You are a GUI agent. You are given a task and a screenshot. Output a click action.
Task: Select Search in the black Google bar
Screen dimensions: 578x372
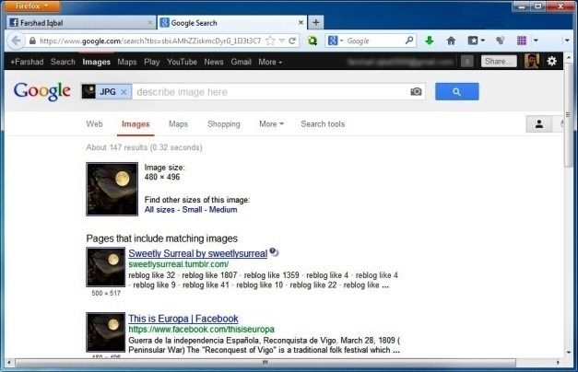click(63, 62)
